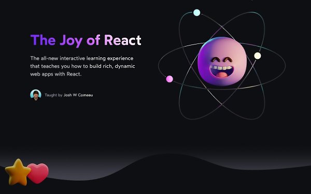Select the pink orb on the orbit
This screenshot has width=311, height=194.
(x=169, y=79)
